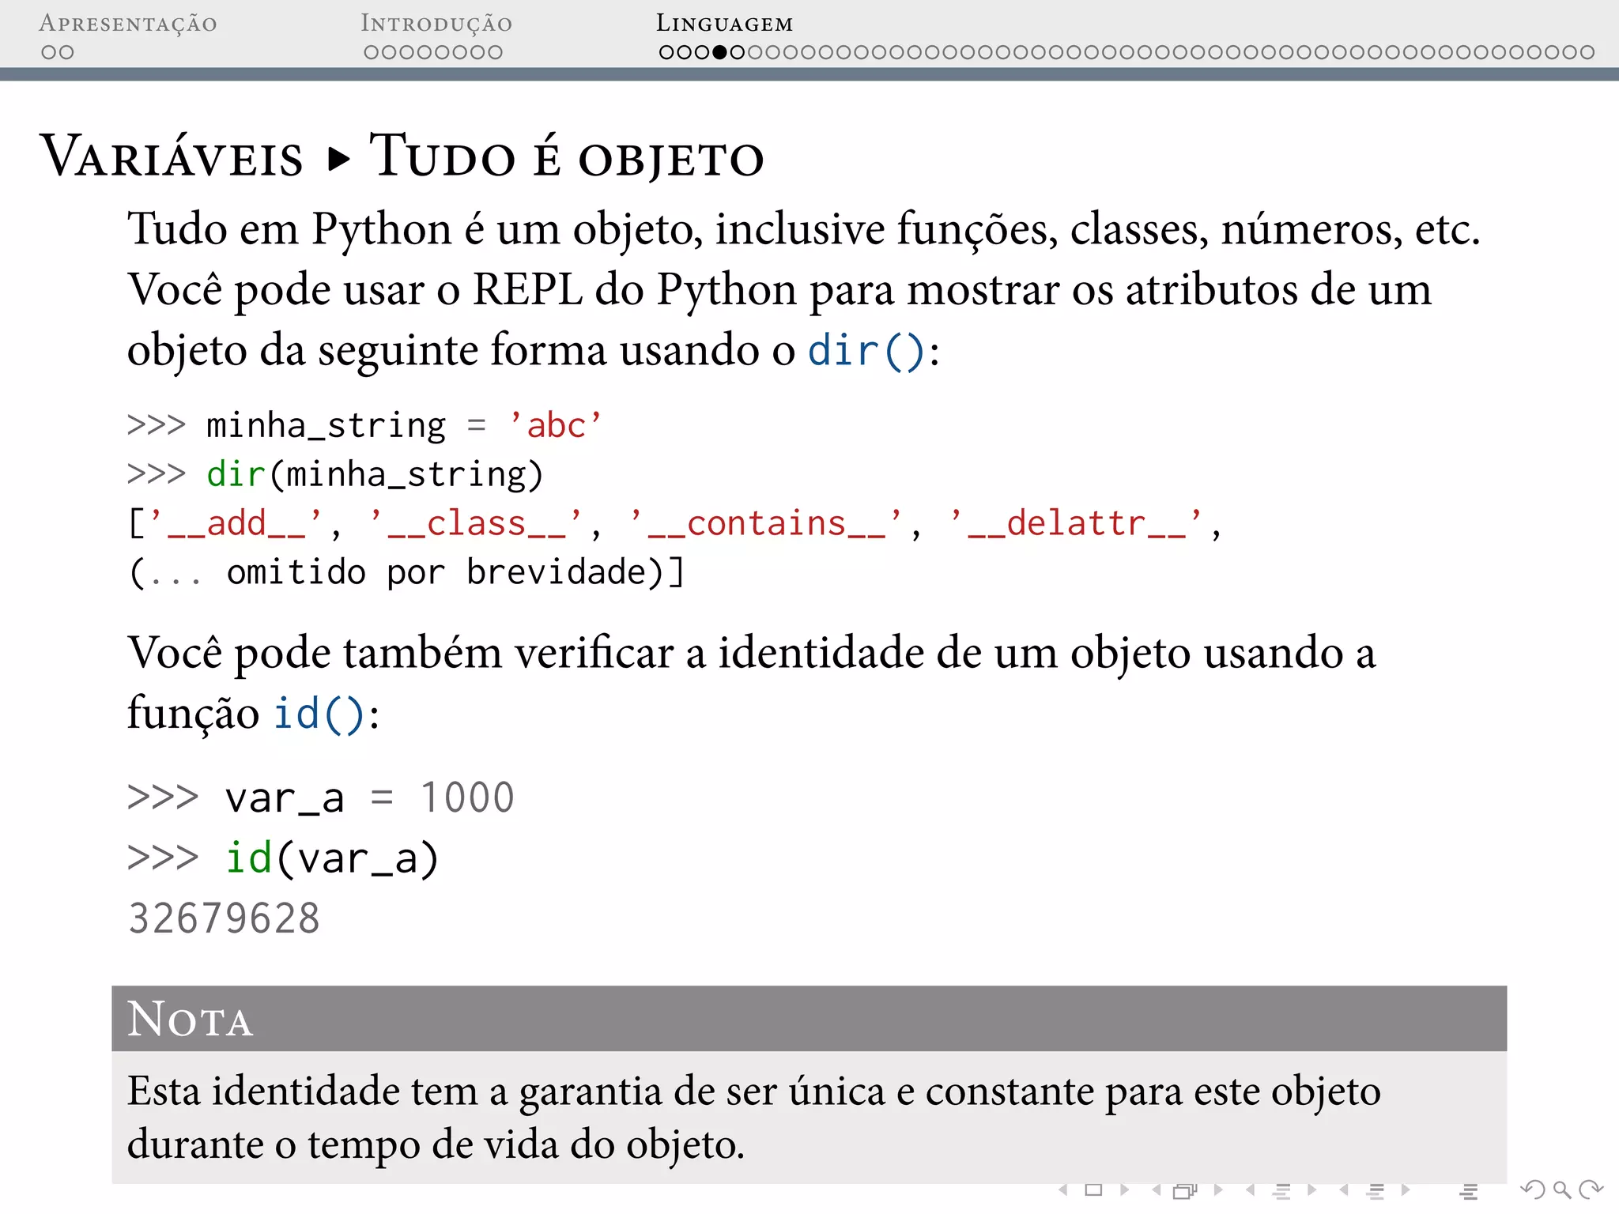Click the triangle separator in the slide title
The width and height of the screenshot is (1619, 1214).
point(338,159)
